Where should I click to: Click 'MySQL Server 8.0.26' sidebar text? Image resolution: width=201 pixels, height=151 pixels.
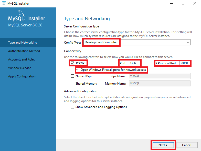click(x=25, y=25)
